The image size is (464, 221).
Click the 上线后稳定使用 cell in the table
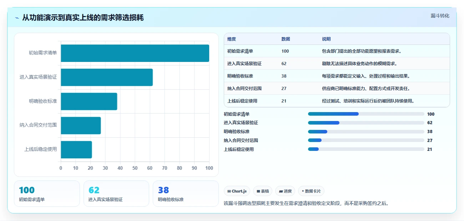pyautogui.click(x=242, y=101)
